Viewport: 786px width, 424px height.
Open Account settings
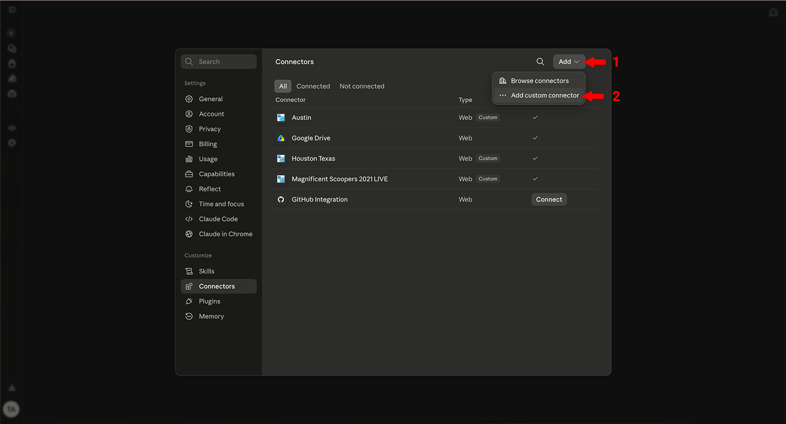click(x=218, y=114)
